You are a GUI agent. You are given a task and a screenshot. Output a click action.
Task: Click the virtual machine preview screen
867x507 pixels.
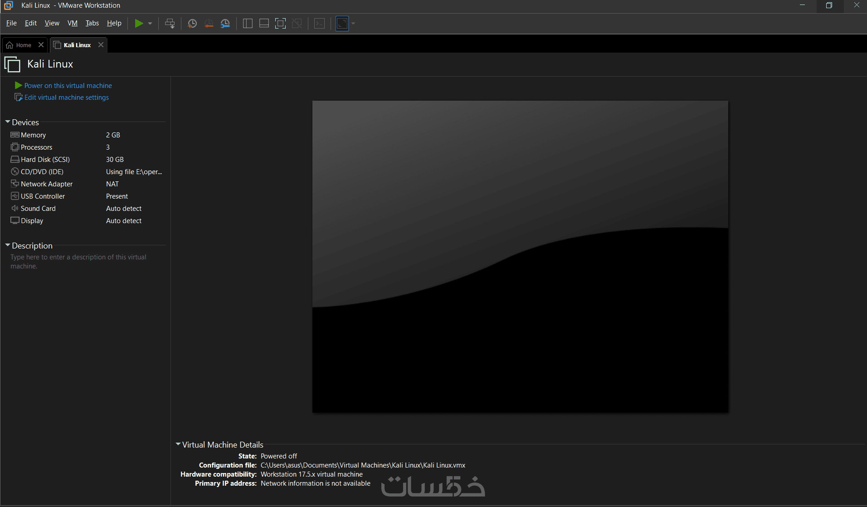pyautogui.click(x=520, y=257)
